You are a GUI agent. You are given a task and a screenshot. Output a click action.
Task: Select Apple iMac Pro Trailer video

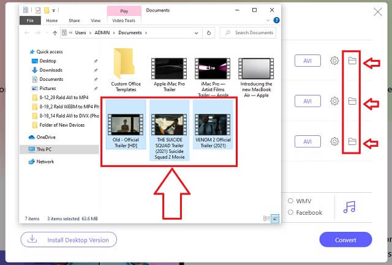169,75
